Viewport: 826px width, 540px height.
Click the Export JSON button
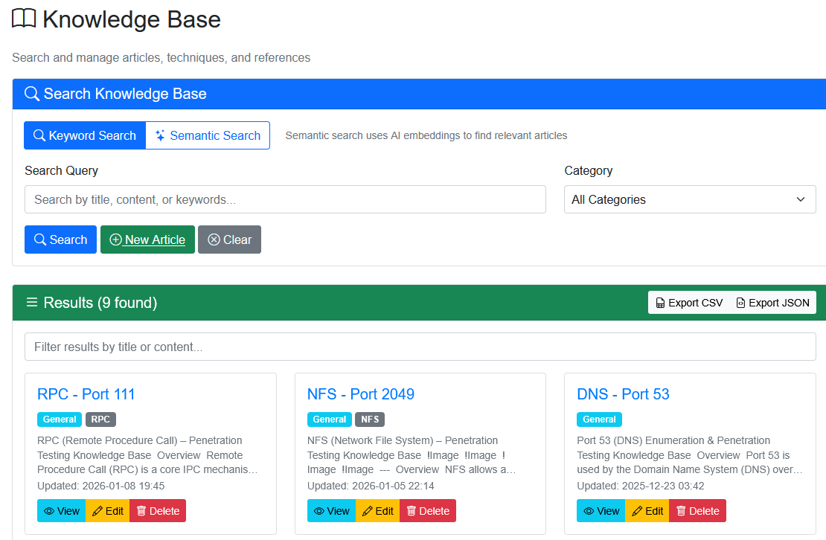772,303
